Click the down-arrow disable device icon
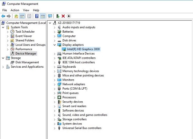This screenshot has height=139, width=193. point(69,16)
